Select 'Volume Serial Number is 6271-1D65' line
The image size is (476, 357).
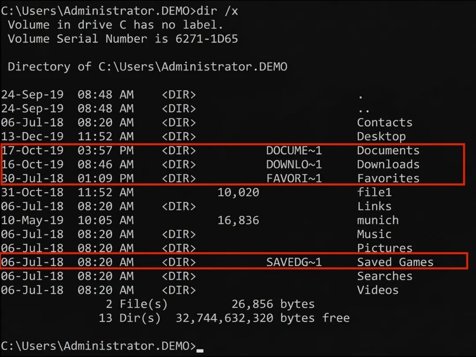point(123,39)
